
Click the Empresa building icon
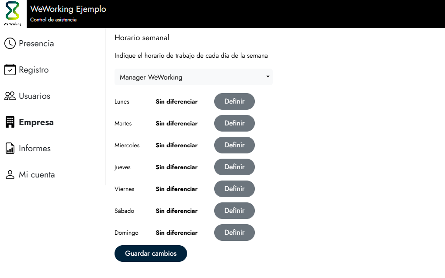point(10,122)
